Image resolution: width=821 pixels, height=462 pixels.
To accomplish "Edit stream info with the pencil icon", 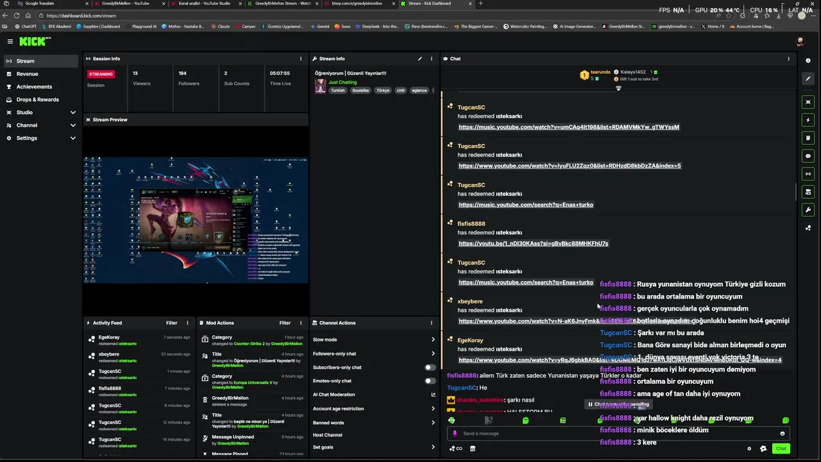I will (420, 58).
